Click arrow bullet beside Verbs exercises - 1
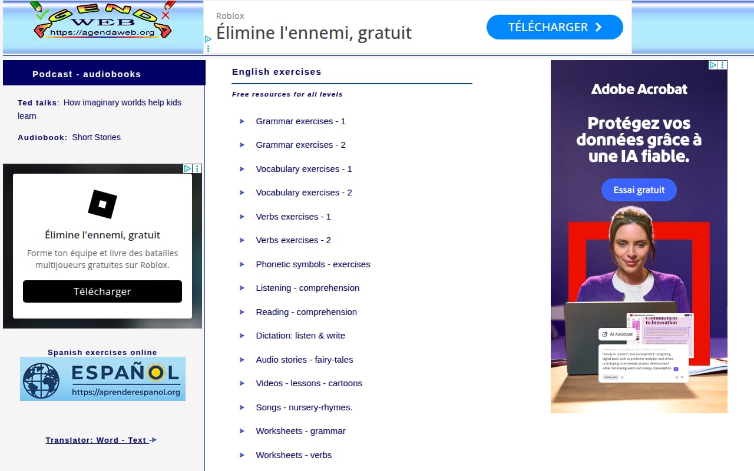The height and width of the screenshot is (471, 754). 242,217
